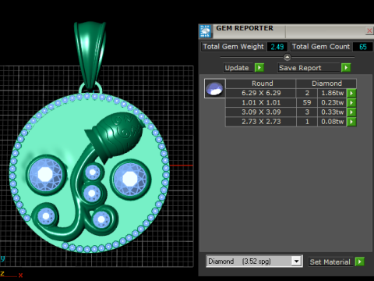Click Total Gem Weight value 2.49
Screen dimensions: 374x281
click(277, 47)
